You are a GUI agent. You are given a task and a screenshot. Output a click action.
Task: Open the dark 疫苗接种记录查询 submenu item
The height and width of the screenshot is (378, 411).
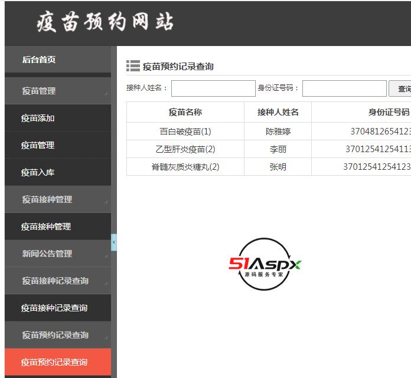point(58,308)
